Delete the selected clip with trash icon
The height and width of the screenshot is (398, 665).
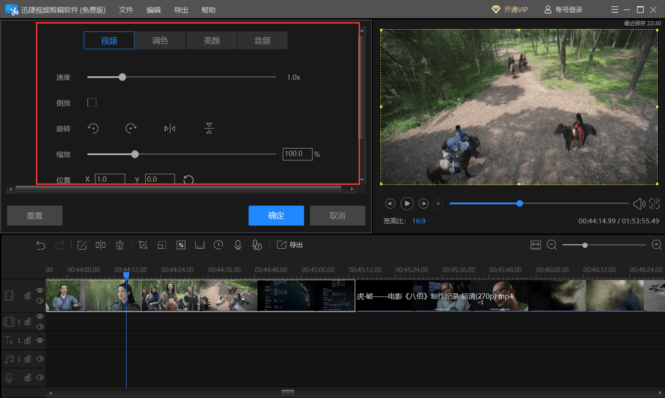click(119, 245)
